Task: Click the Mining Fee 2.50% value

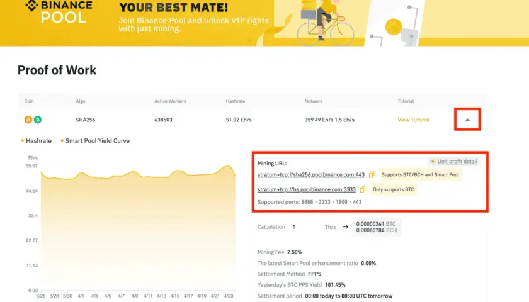Action: point(295,252)
